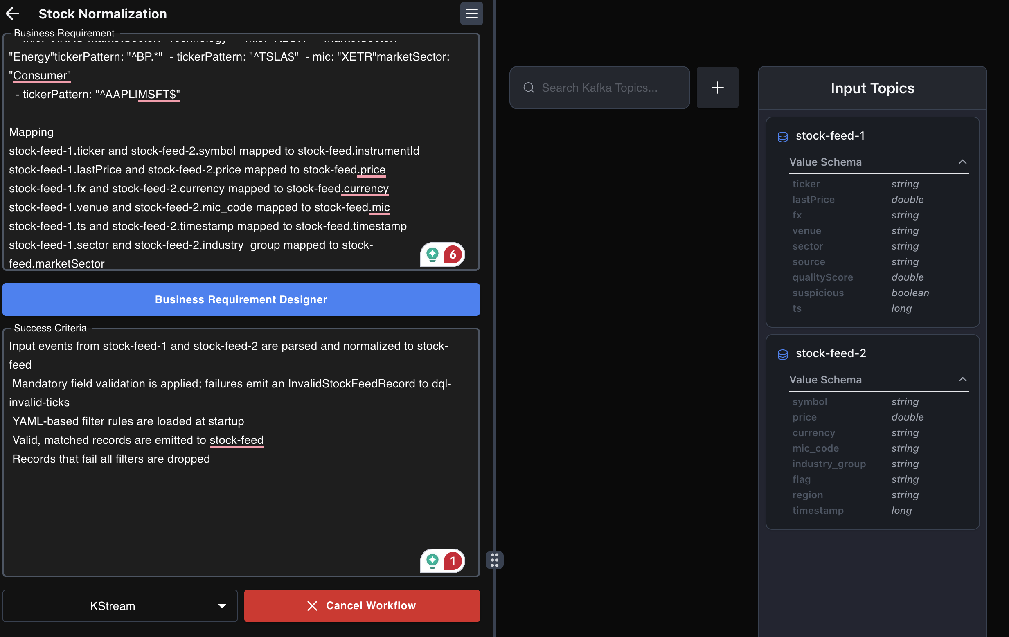Click Business Requirement Designer button
Screen dimensions: 1009x637
click(241, 299)
